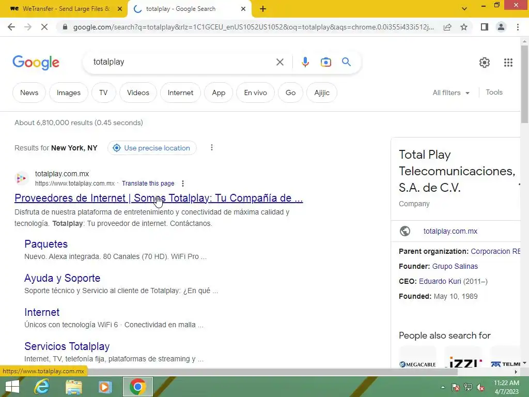Open the Paquetes sitelink
Image resolution: width=529 pixels, height=397 pixels.
coord(46,244)
